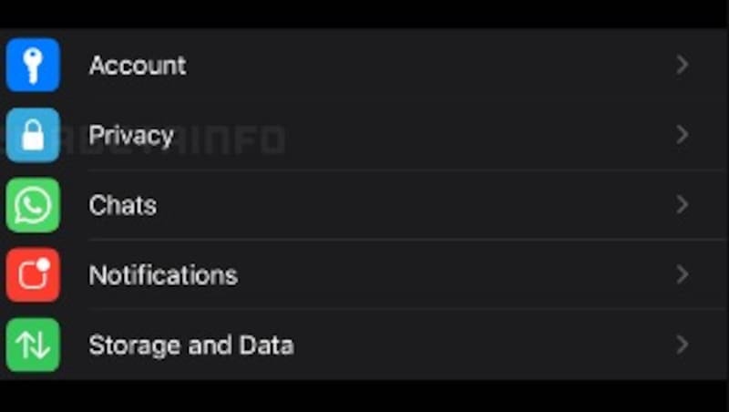Click the green WhatsApp Chats icon
This screenshot has width=729, height=412.
tap(33, 205)
